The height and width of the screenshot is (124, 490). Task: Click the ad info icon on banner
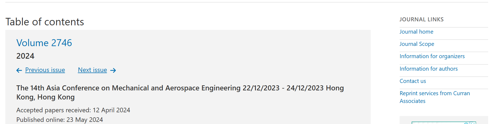coord(466,123)
